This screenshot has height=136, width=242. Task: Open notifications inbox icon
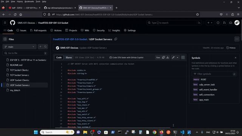[231, 23]
